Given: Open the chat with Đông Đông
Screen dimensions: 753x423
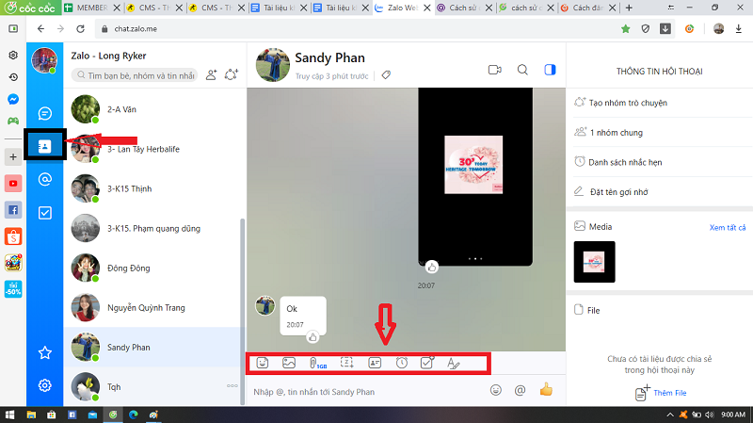Looking at the screenshot, I should [x=153, y=268].
